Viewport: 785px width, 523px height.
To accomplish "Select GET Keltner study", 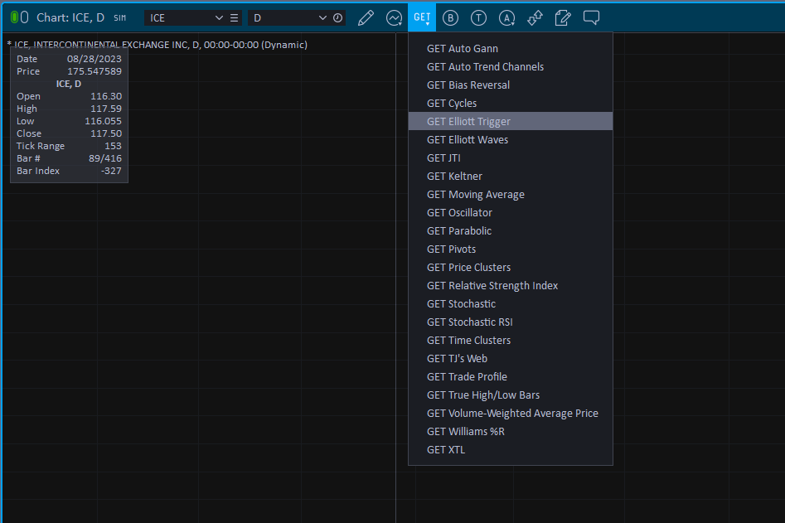I will 511,177.
